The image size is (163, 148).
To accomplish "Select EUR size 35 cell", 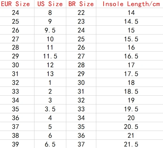I will [x=16, y=109].
